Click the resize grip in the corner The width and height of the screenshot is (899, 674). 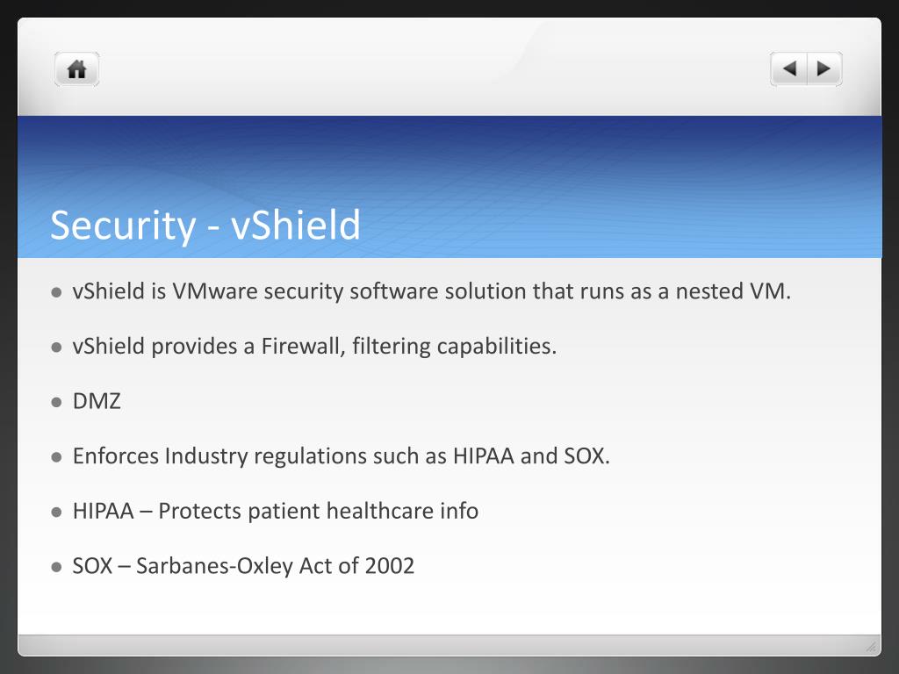click(x=871, y=647)
